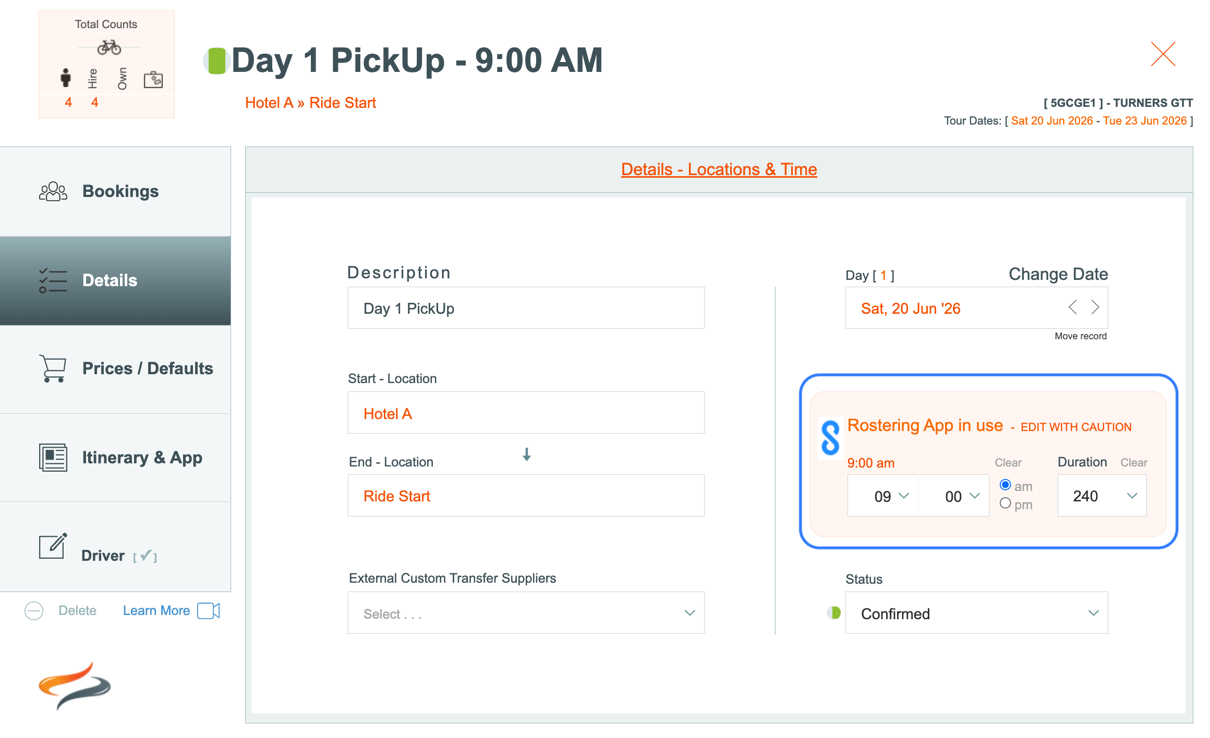Image resolution: width=1210 pixels, height=738 pixels.
Task: Move date to previous day arrow
Action: [x=1073, y=308]
